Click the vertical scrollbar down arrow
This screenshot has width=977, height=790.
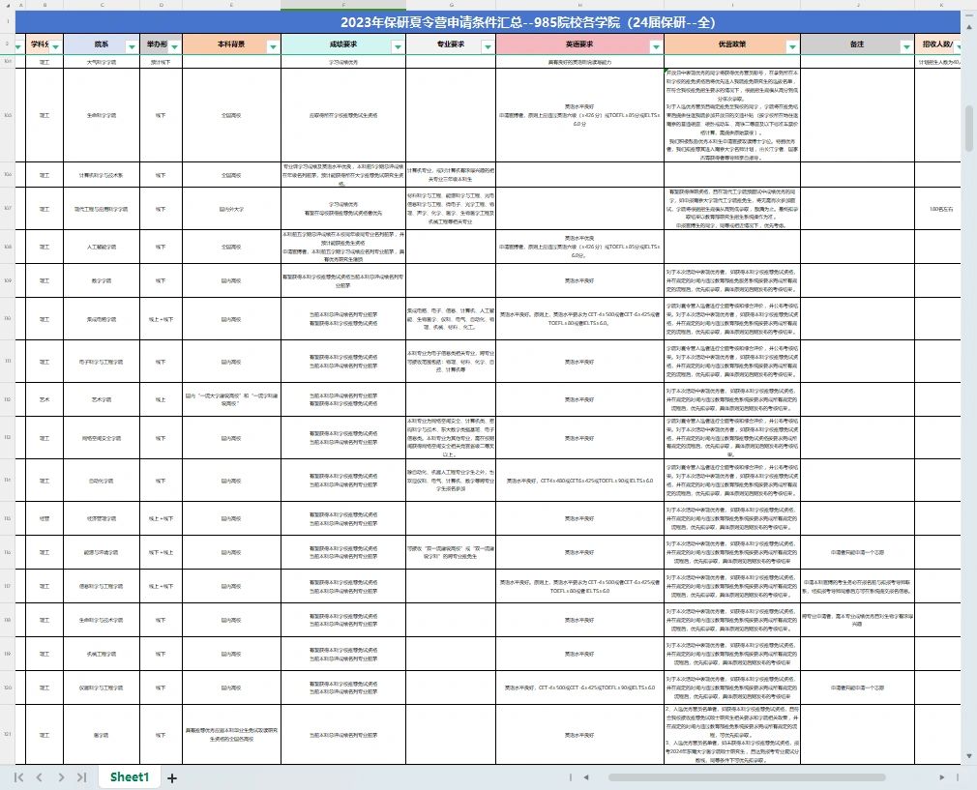pyautogui.click(x=969, y=756)
